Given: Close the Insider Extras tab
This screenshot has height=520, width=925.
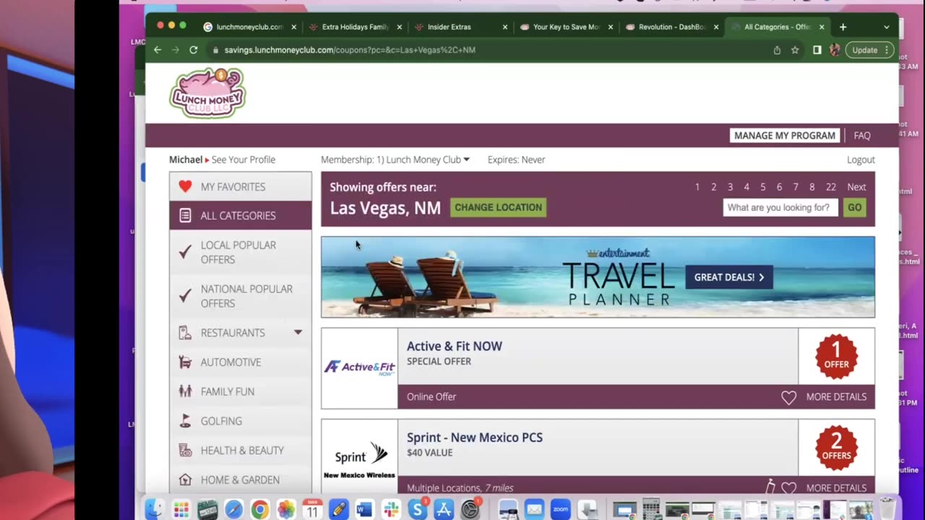Looking at the screenshot, I should tap(505, 27).
